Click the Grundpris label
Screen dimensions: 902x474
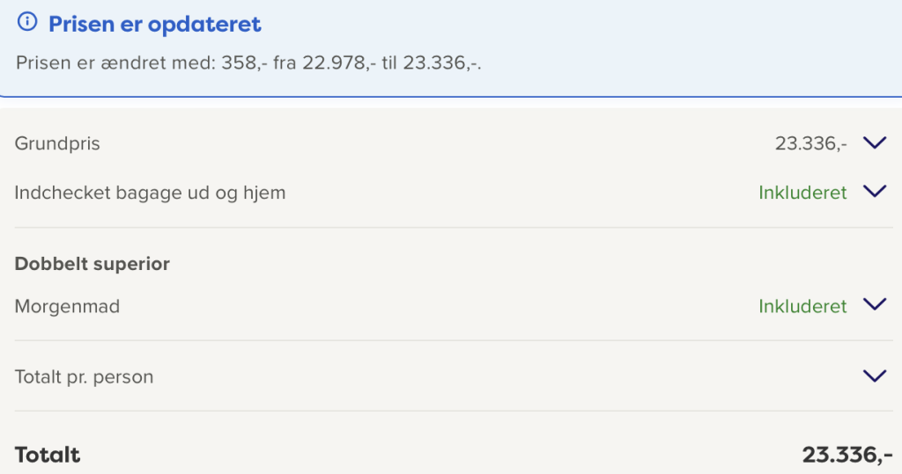(x=57, y=143)
